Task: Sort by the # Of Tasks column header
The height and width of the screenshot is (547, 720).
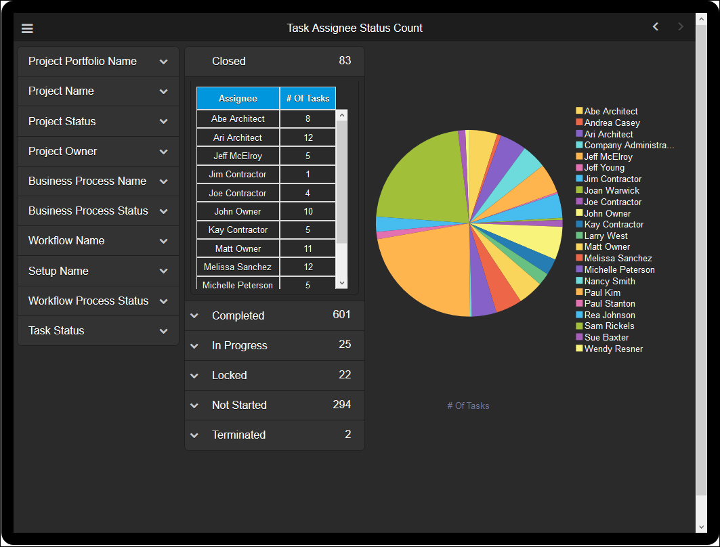Action: (308, 98)
